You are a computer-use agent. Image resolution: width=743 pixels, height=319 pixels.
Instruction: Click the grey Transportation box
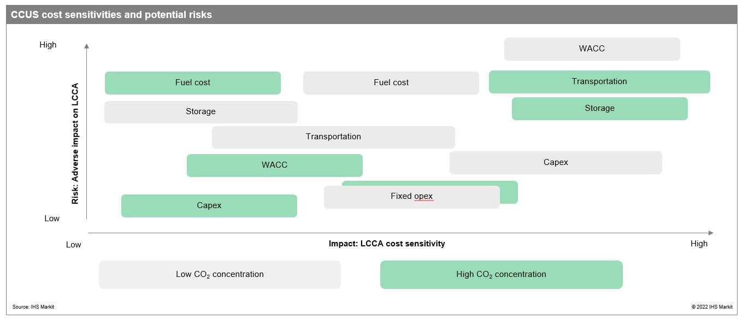point(333,137)
